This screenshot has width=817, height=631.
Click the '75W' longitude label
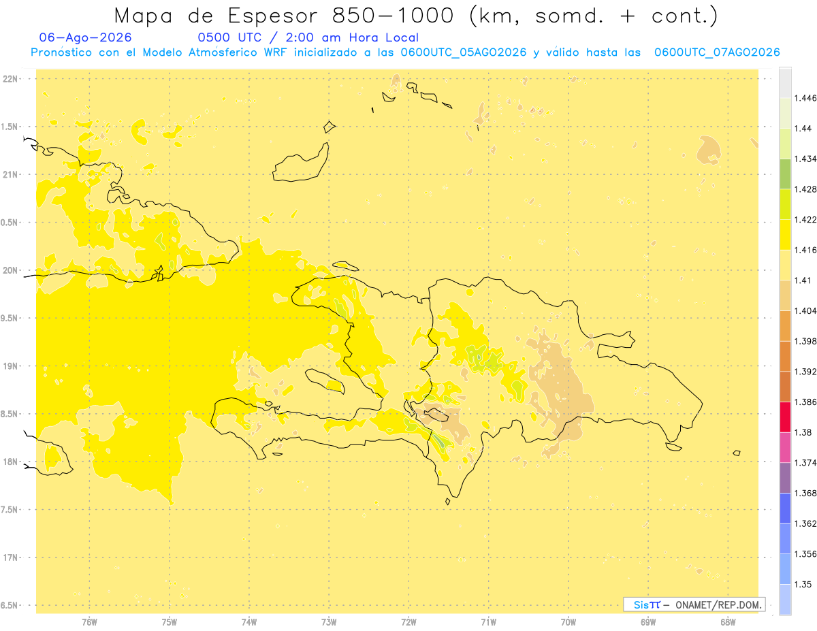point(170,622)
